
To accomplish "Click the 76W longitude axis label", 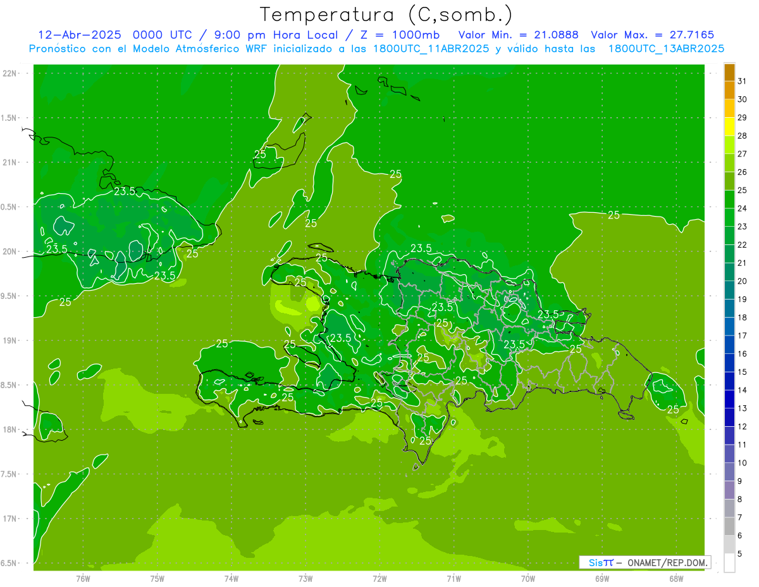I will 83,578.
